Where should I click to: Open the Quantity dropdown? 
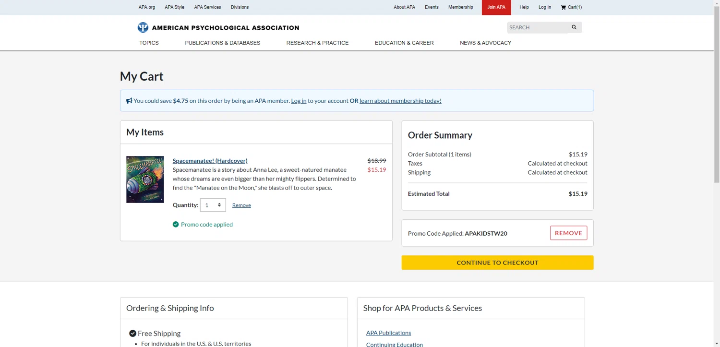pos(213,205)
